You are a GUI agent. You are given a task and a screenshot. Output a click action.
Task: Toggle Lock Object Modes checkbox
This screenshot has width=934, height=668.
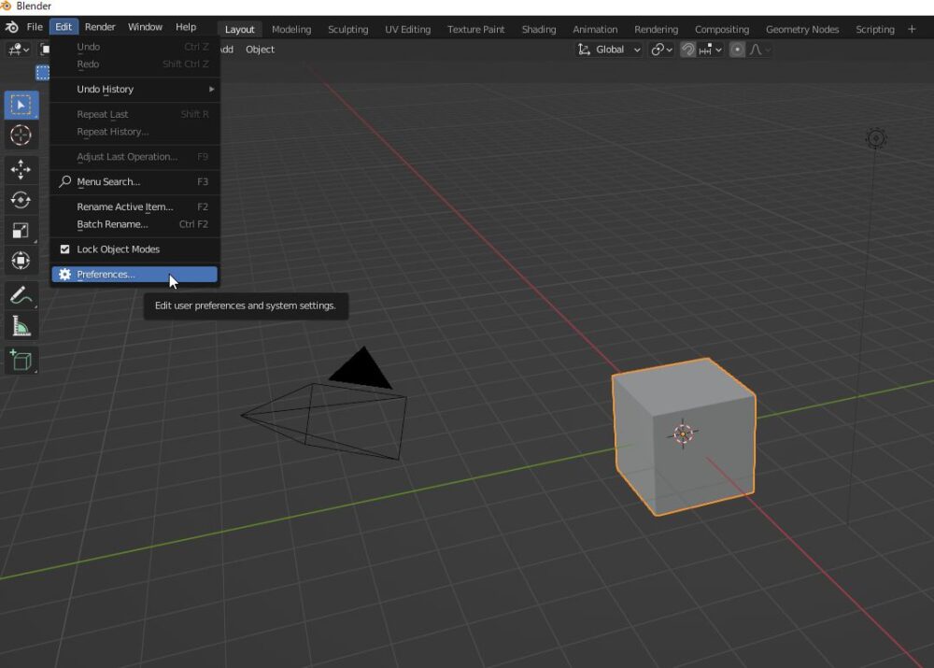coord(65,249)
